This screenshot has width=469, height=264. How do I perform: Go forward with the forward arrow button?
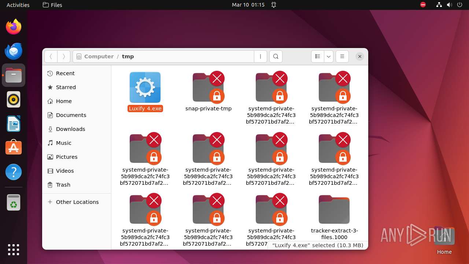coord(64,56)
